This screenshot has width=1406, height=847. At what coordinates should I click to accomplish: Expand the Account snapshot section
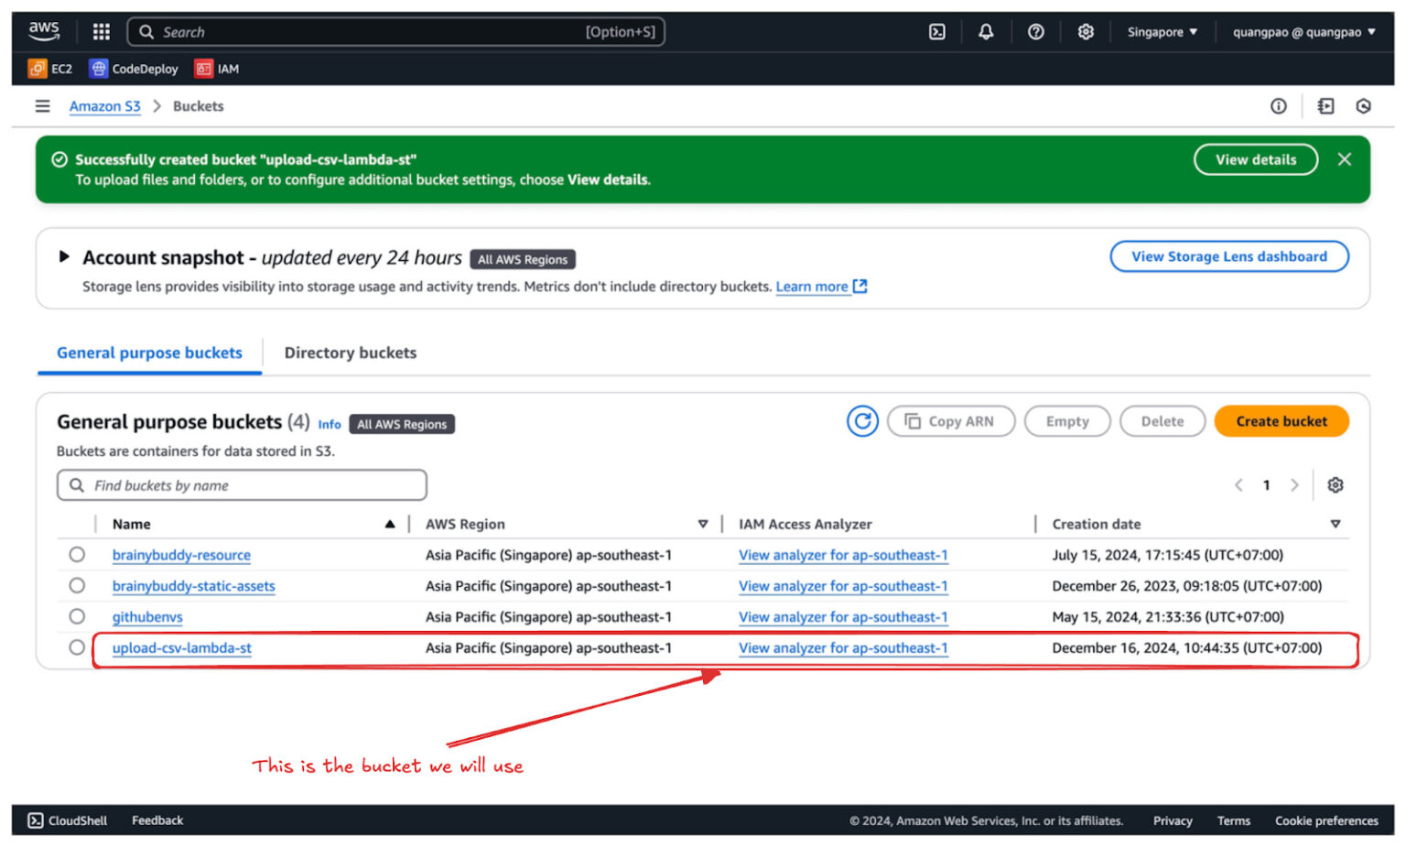64,257
